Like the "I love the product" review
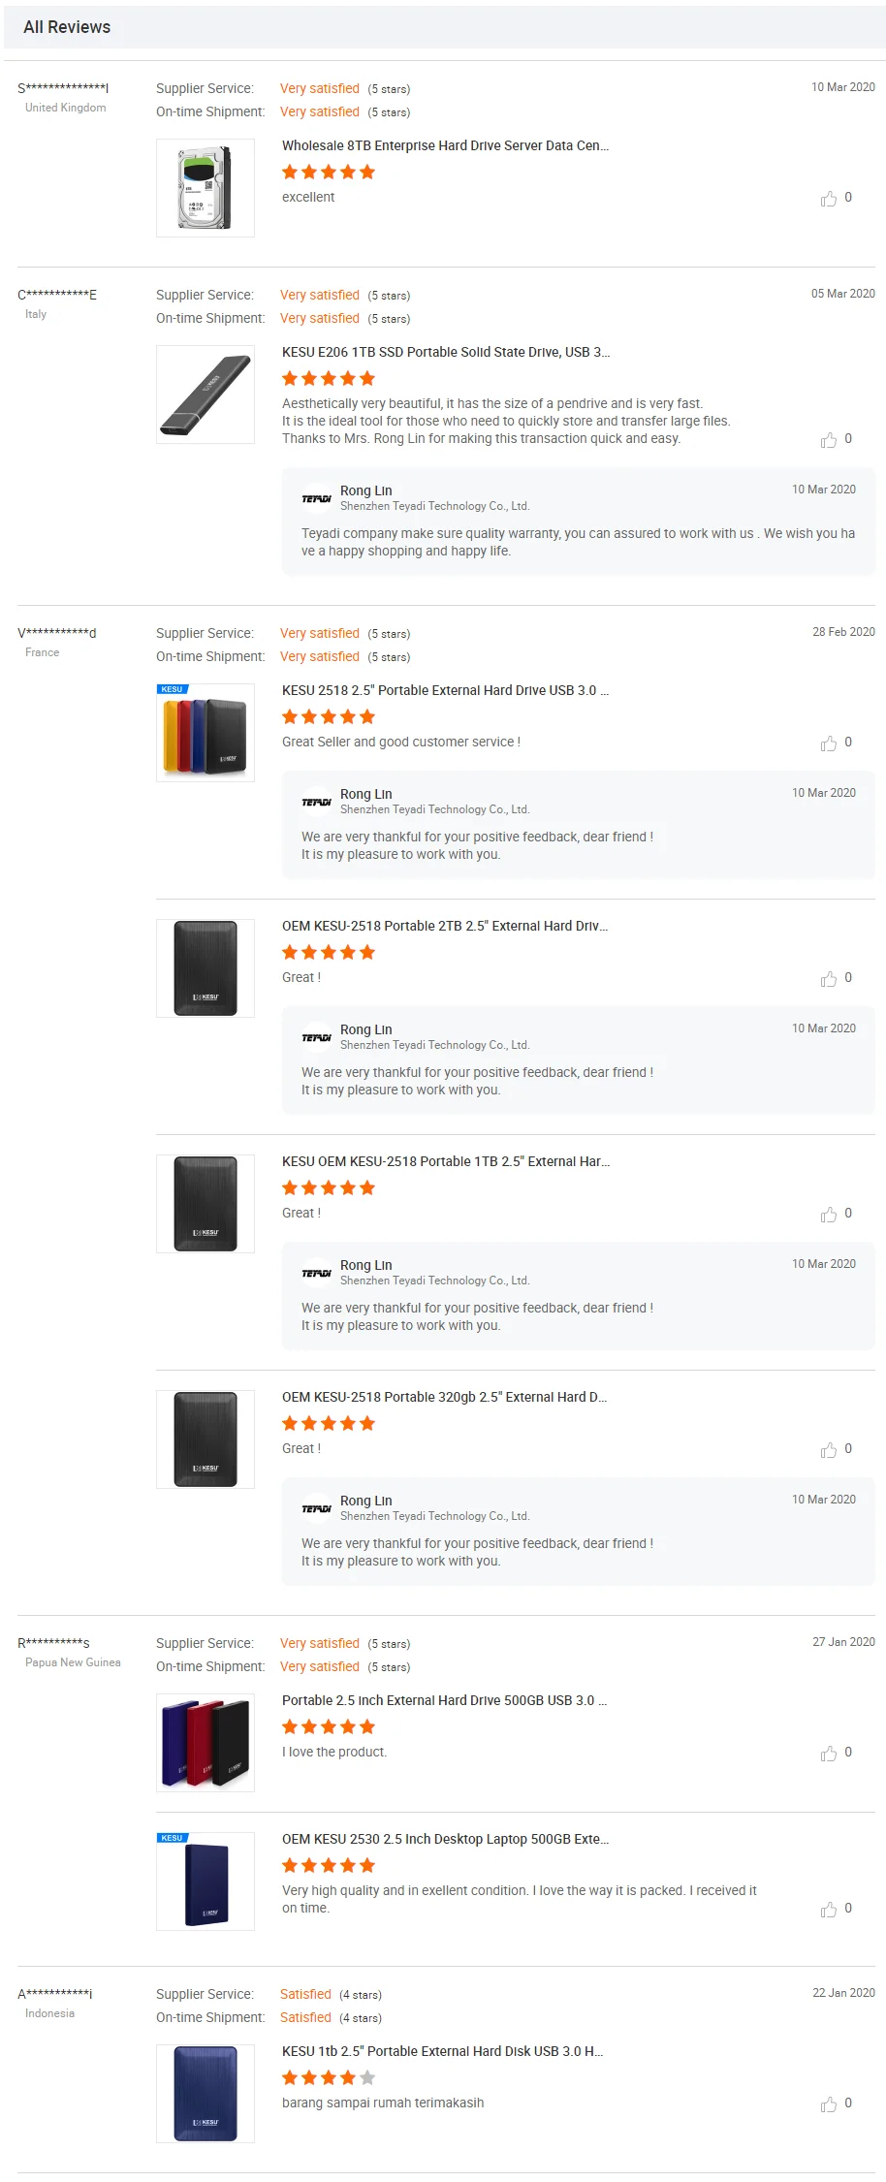The height and width of the screenshot is (2182, 886). coord(829,1754)
